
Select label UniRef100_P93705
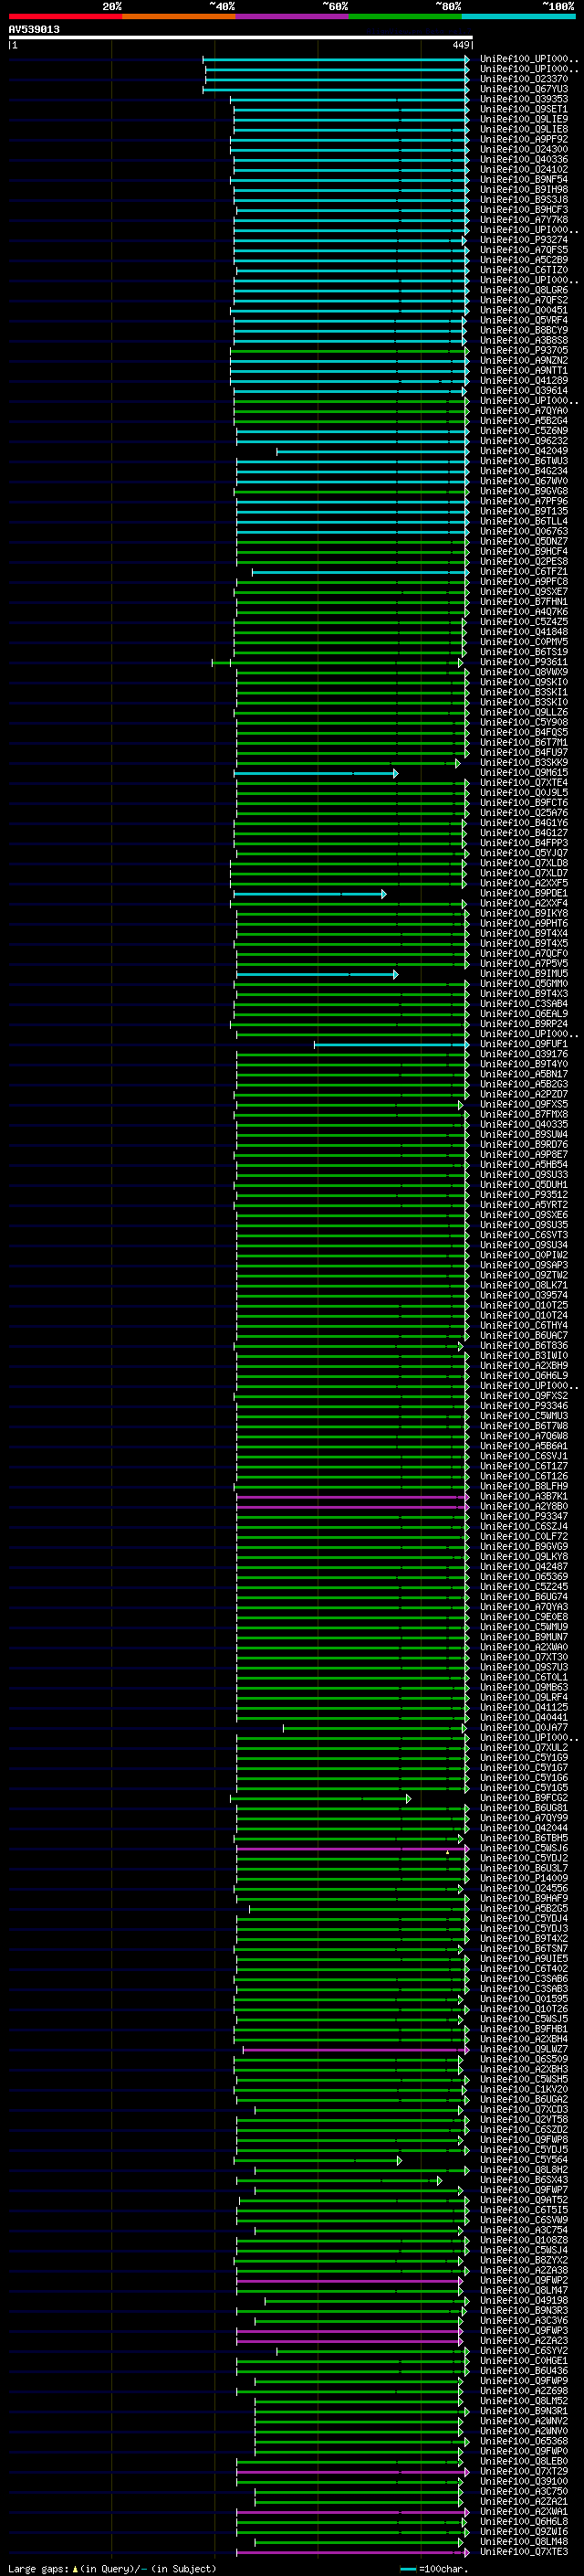[x=523, y=351]
